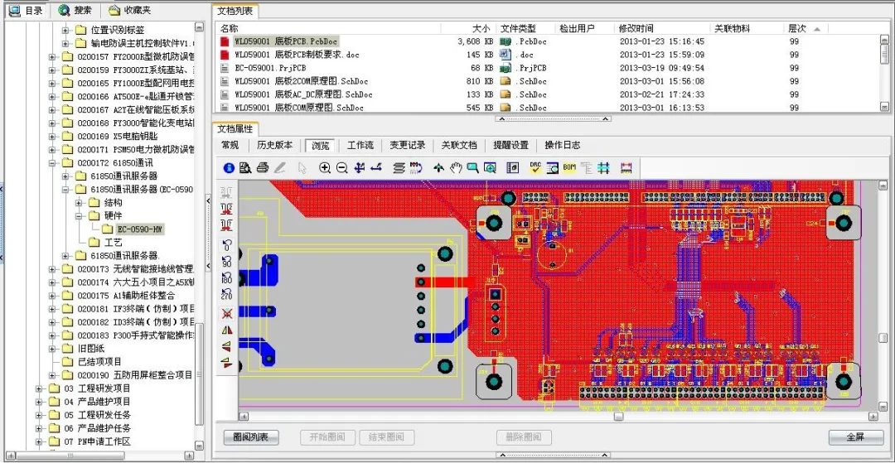The image size is (895, 463).
Task: Switch to the 历史版本 tab
Action: coord(274,145)
